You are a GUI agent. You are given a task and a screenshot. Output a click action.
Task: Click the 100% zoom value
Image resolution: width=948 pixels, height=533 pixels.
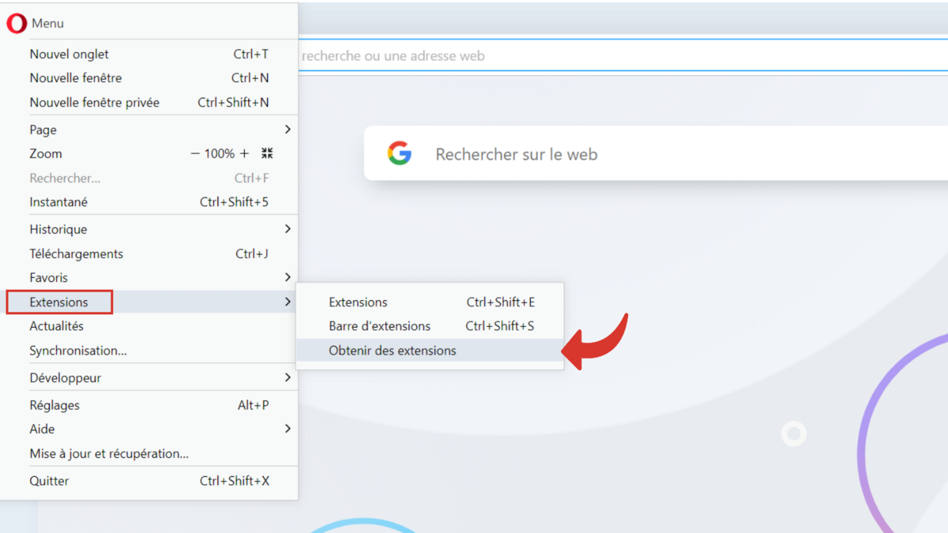point(219,154)
